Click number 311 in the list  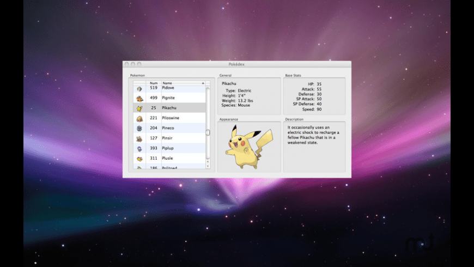pyautogui.click(x=154, y=158)
